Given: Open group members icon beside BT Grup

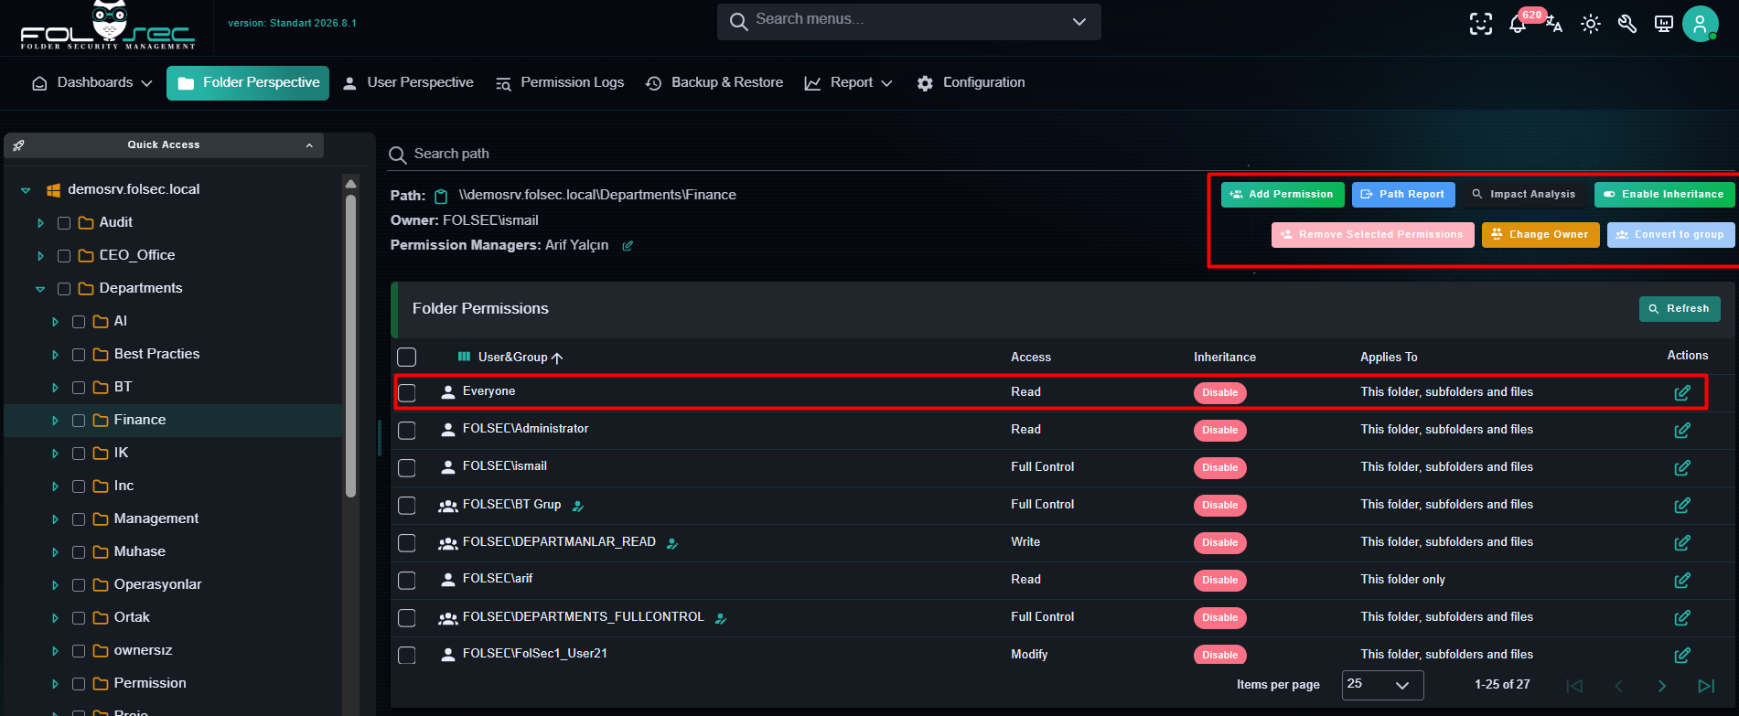Looking at the screenshot, I should [x=578, y=506].
